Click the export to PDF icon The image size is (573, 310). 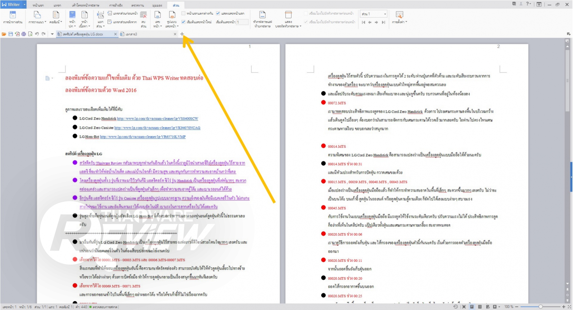(x=17, y=34)
